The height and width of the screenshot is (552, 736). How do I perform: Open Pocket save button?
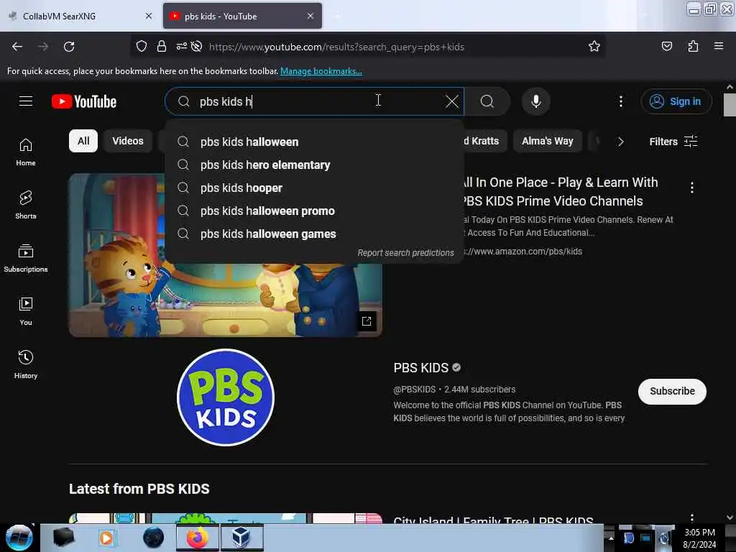pos(666,47)
